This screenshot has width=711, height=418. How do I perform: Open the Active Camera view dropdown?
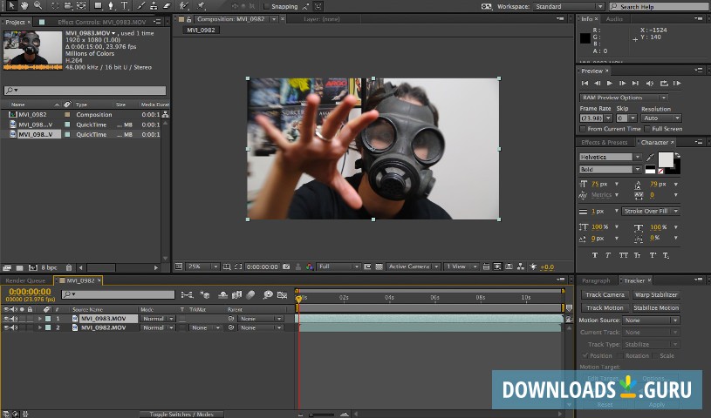point(414,266)
